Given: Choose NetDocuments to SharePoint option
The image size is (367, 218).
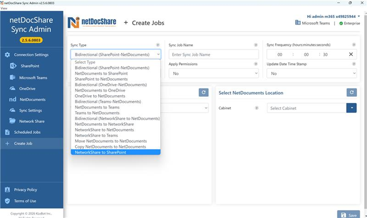Looking at the screenshot, I should click(116, 73).
